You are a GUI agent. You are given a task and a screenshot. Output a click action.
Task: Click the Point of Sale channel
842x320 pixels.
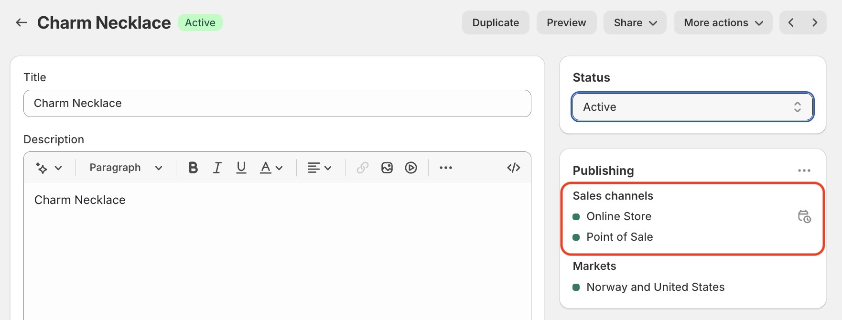click(620, 237)
